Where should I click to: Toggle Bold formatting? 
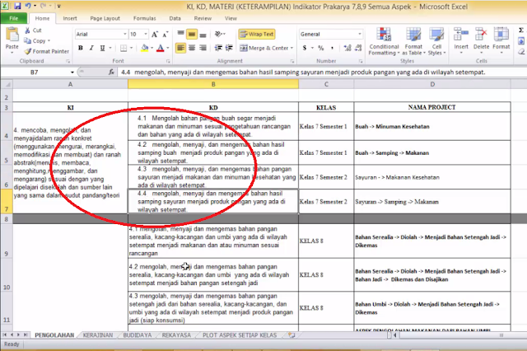81,48
